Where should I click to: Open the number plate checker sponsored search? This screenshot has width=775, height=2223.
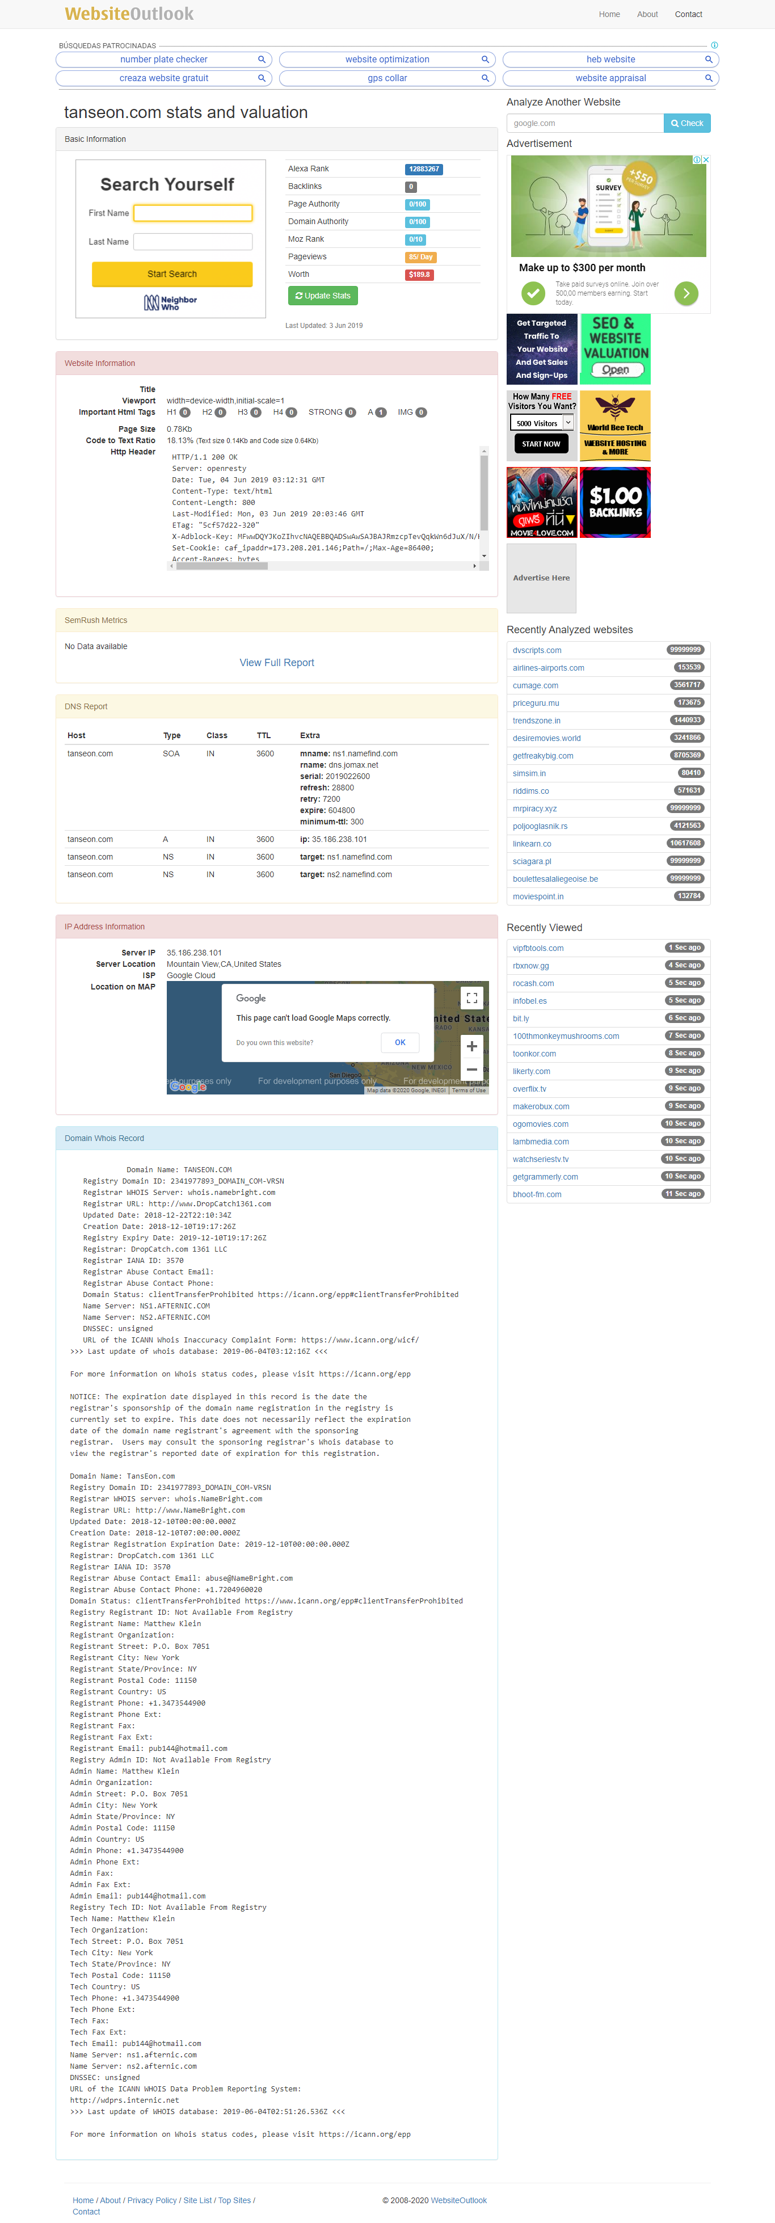164,60
